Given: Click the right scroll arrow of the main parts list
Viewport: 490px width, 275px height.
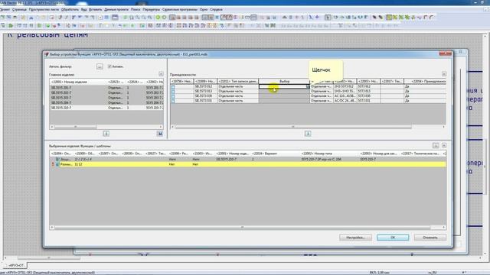Looking at the screenshot, I should tap(161, 127).
